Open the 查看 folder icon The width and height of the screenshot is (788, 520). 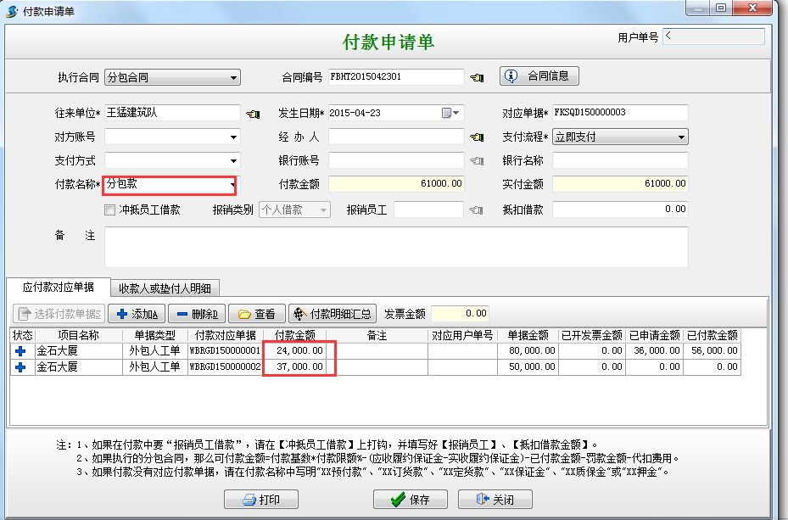click(245, 314)
